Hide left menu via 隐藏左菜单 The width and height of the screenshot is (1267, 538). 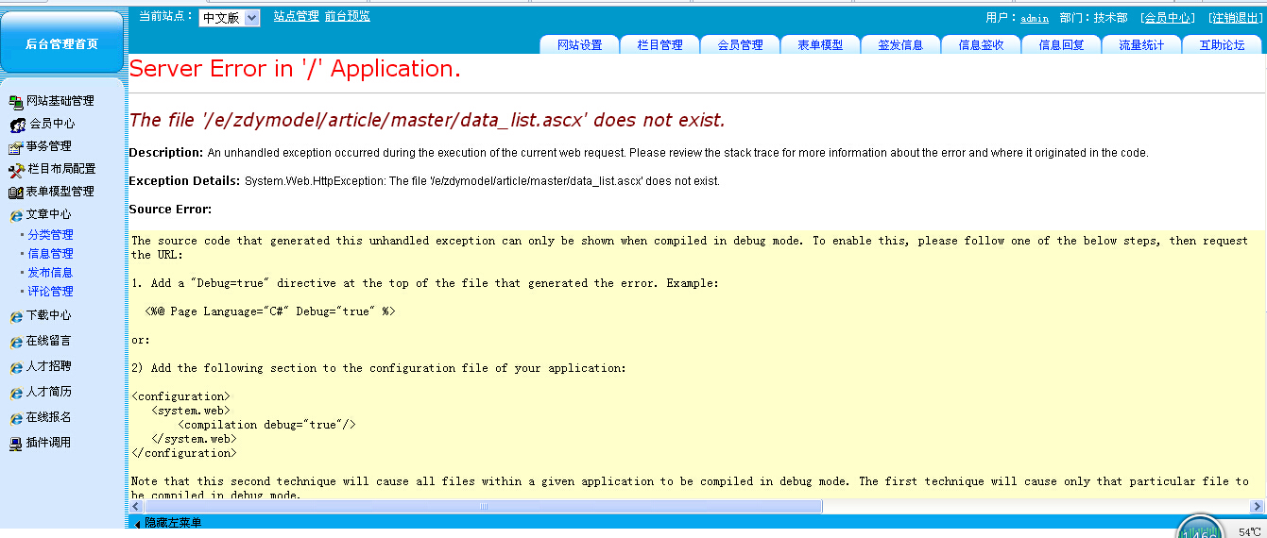pyautogui.click(x=172, y=522)
